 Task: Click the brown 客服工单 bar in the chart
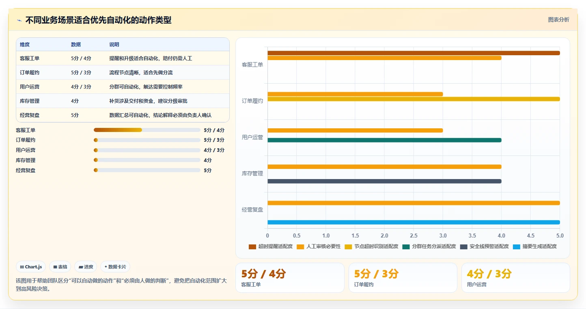(x=414, y=53)
